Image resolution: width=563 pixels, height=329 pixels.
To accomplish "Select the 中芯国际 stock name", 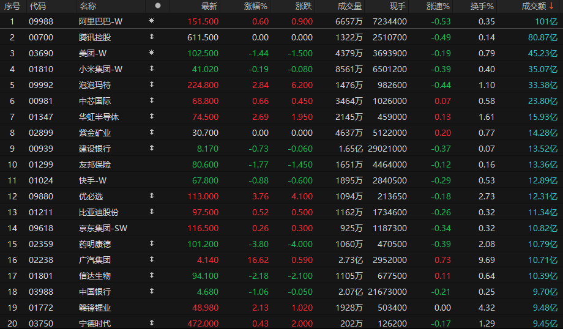I will pyautogui.click(x=95, y=101).
